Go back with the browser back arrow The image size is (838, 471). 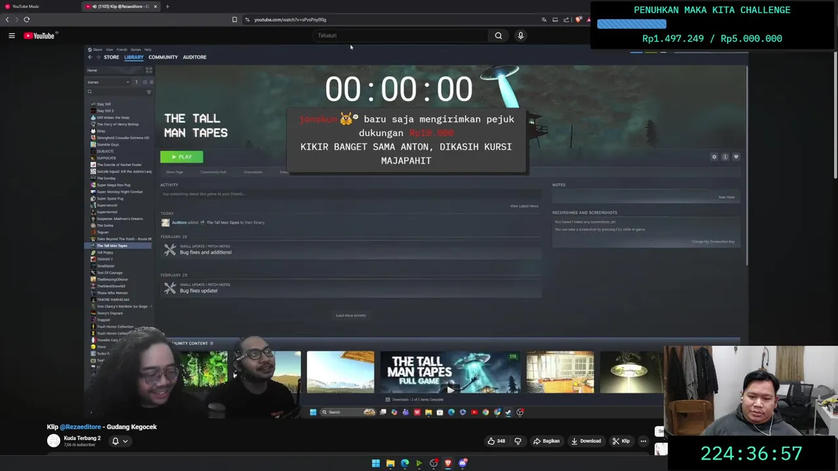click(7, 20)
